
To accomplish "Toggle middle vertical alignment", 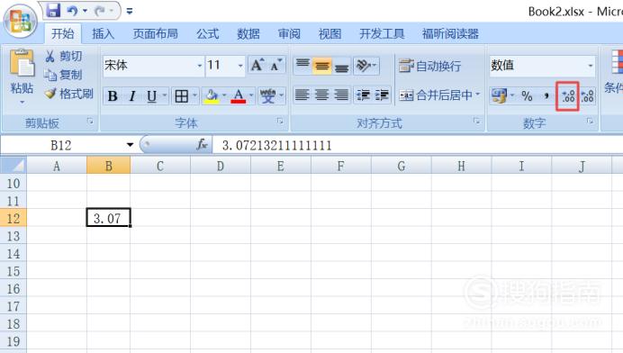I will 321,65.
